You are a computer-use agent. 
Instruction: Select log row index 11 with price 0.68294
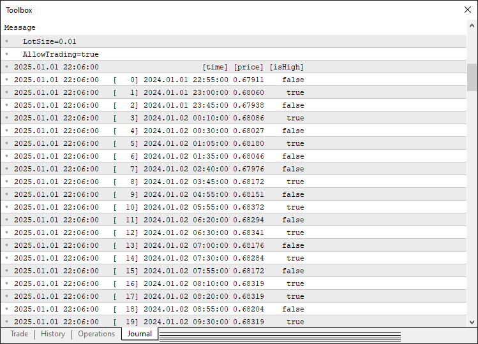[234, 220]
